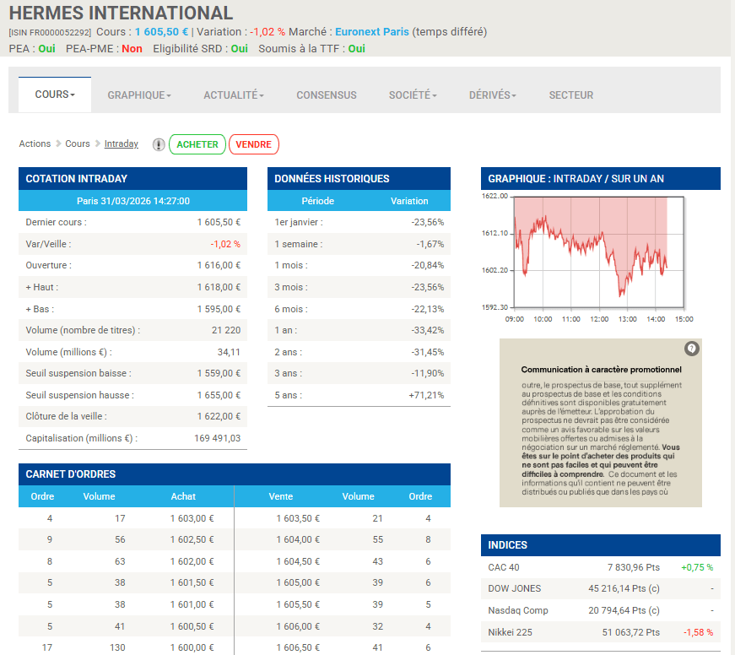This screenshot has width=735, height=655.
Task: Click the + Bas value 1 595,00 €
Action: pyautogui.click(x=219, y=309)
